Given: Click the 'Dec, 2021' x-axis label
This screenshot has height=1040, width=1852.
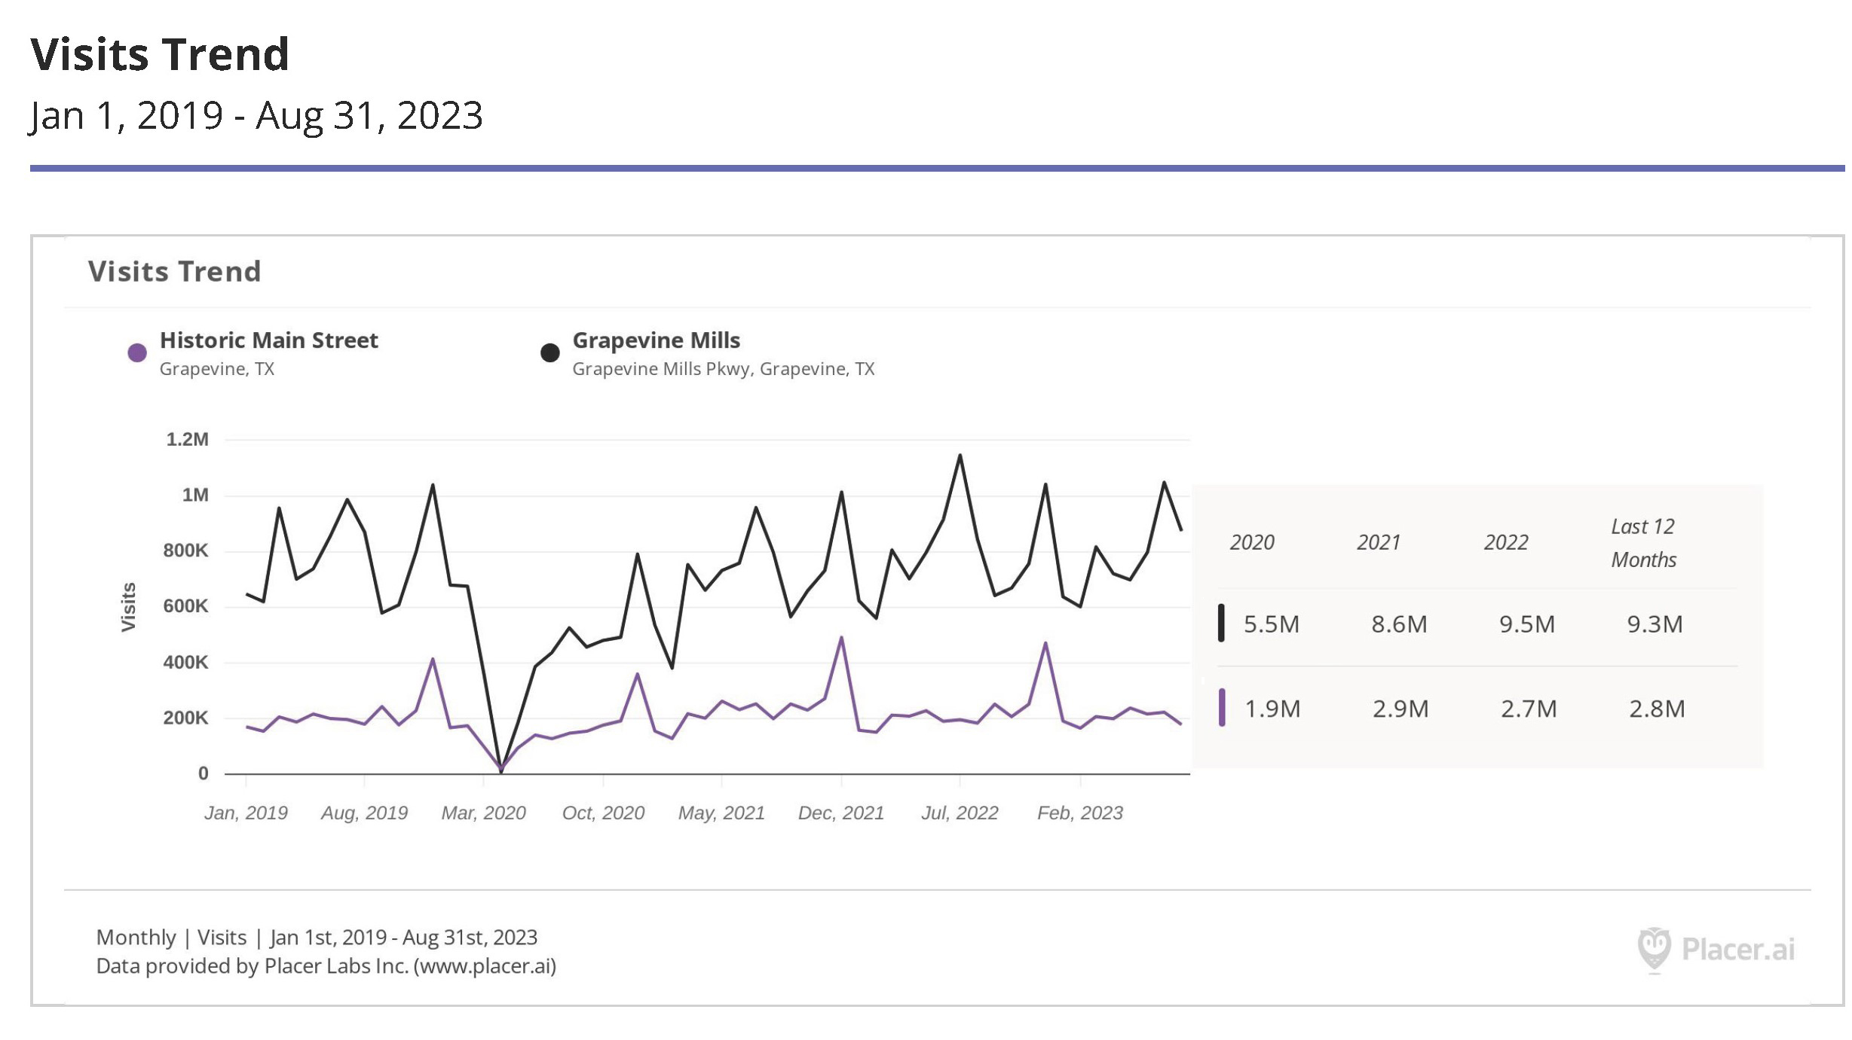Looking at the screenshot, I should [841, 813].
